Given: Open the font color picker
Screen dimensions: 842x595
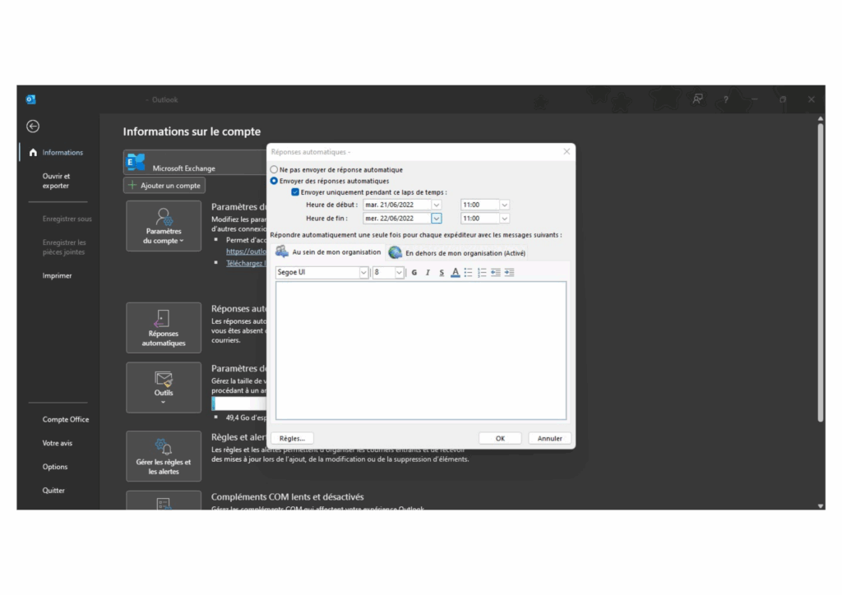Looking at the screenshot, I should pyautogui.click(x=455, y=273).
